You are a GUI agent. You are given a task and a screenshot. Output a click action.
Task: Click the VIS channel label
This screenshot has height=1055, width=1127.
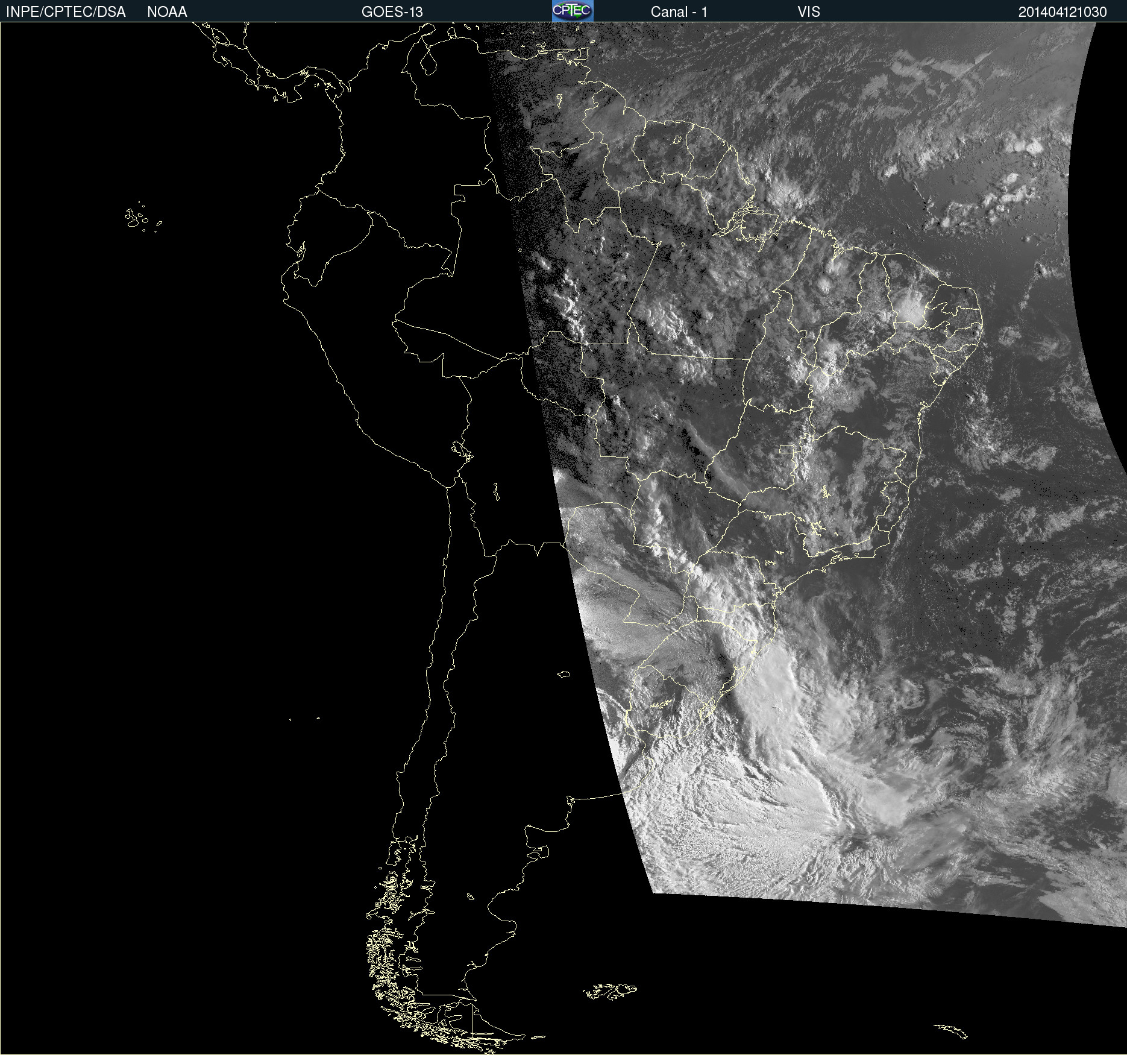[809, 12]
